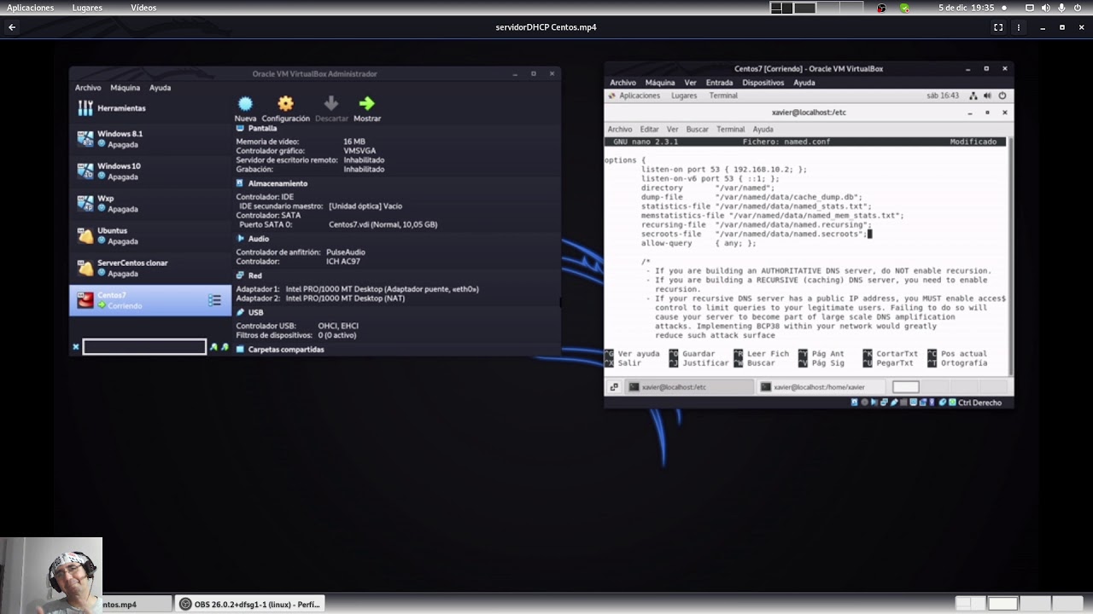1093x614 pixels.
Task: Click the guest power icon
Action: [x=1002, y=96]
